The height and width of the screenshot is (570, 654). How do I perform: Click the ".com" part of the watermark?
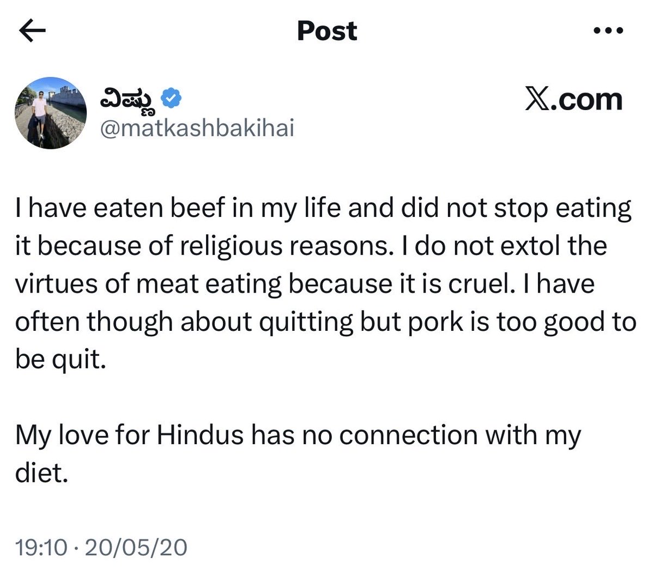[588, 100]
